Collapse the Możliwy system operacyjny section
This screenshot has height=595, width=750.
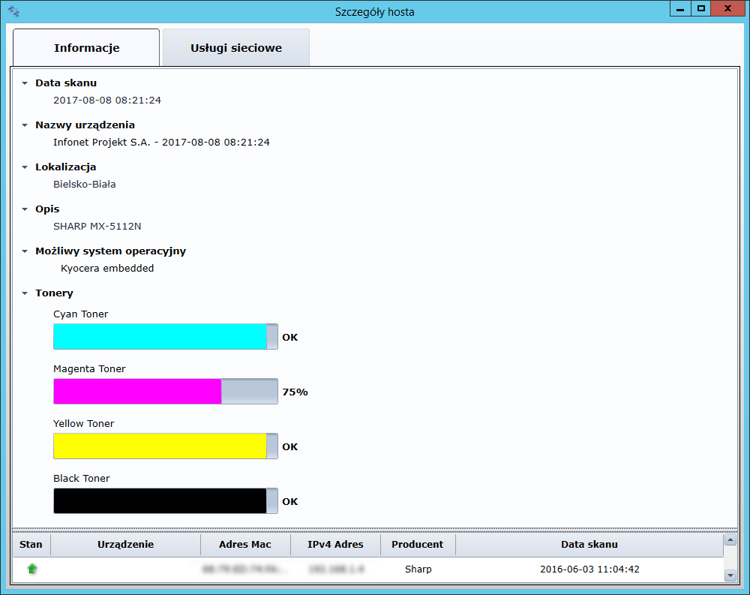point(25,251)
